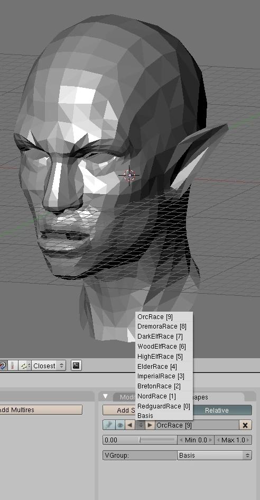260x500 pixels.
Task: Go to next shape key arrow
Action: pos(150,425)
